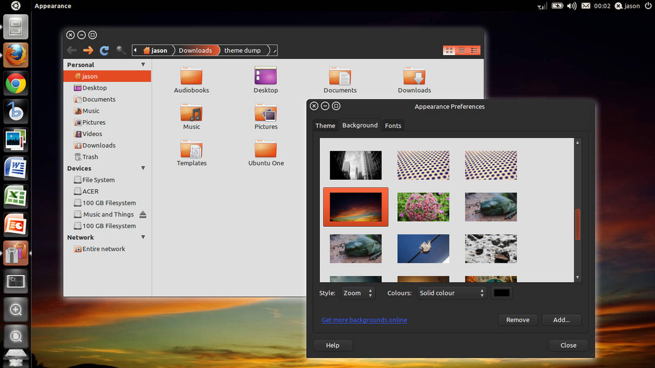The height and width of the screenshot is (368, 655).
Task: Select the pink flowers wallpaper thumbnail
Action: (423, 207)
